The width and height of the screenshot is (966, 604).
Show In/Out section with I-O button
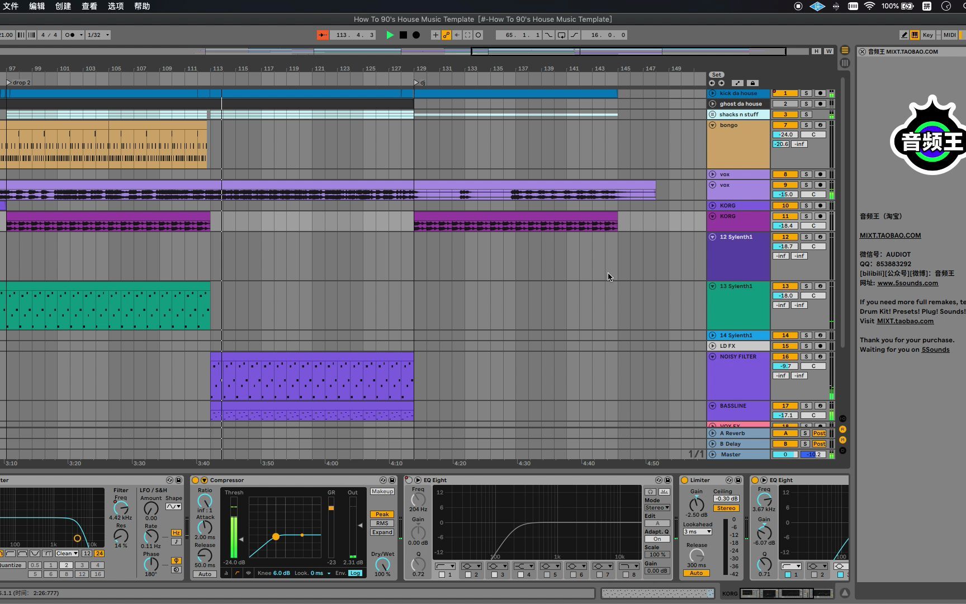842,418
